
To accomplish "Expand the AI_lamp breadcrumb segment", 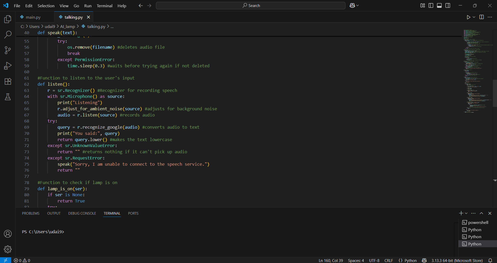I will (68, 26).
